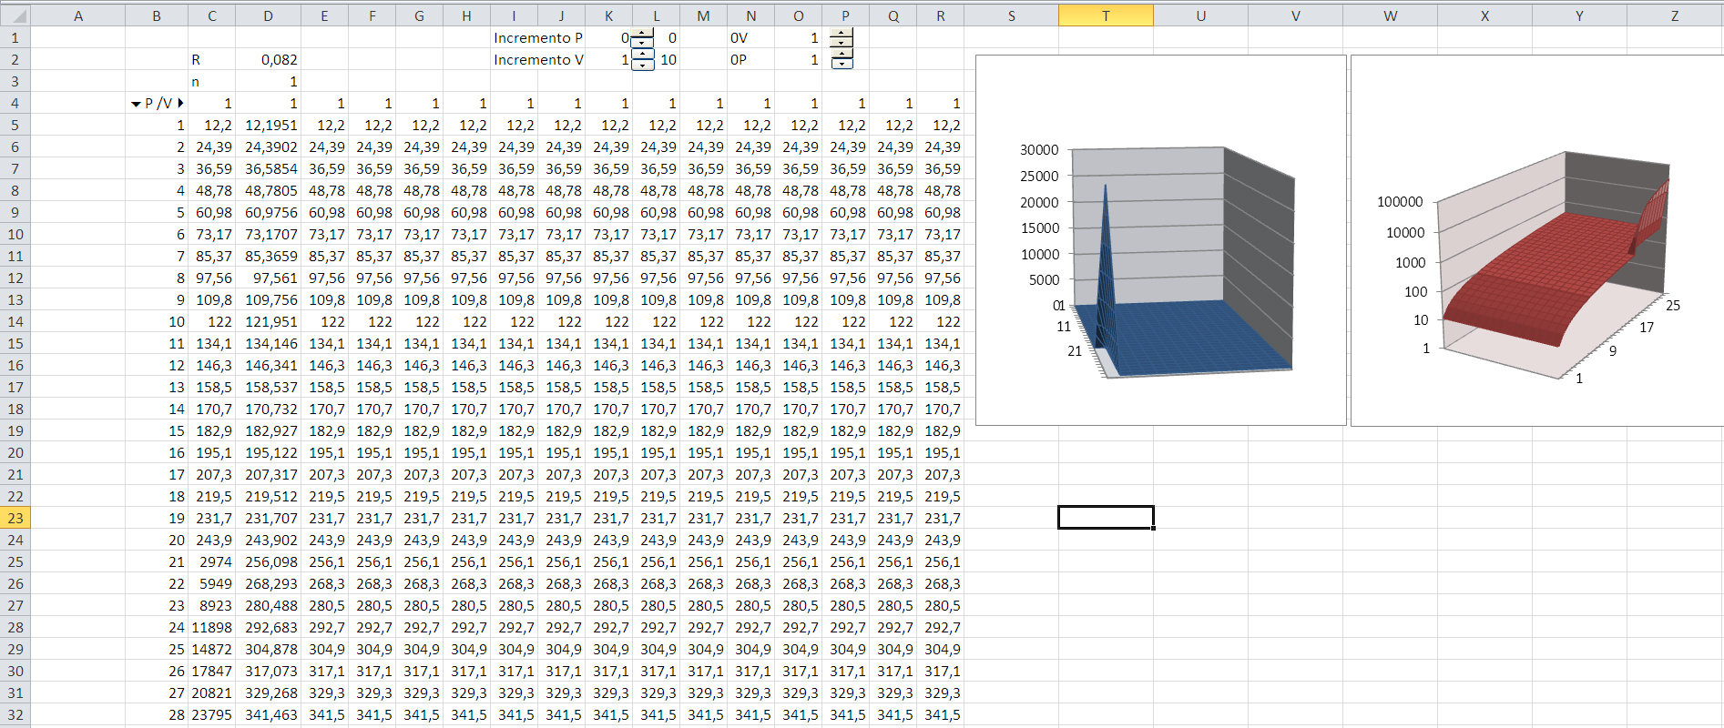Click cell showing 14872
This screenshot has width=1724, height=728.
click(x=211, y=649)
